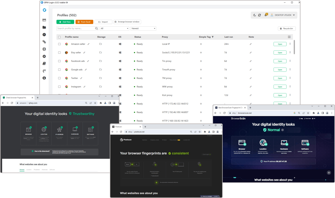Image resolution: width=335 pixels, height=198 pixels.
Task: Check the checkbox for the Etsy seller row
Action: click(59, 52)
